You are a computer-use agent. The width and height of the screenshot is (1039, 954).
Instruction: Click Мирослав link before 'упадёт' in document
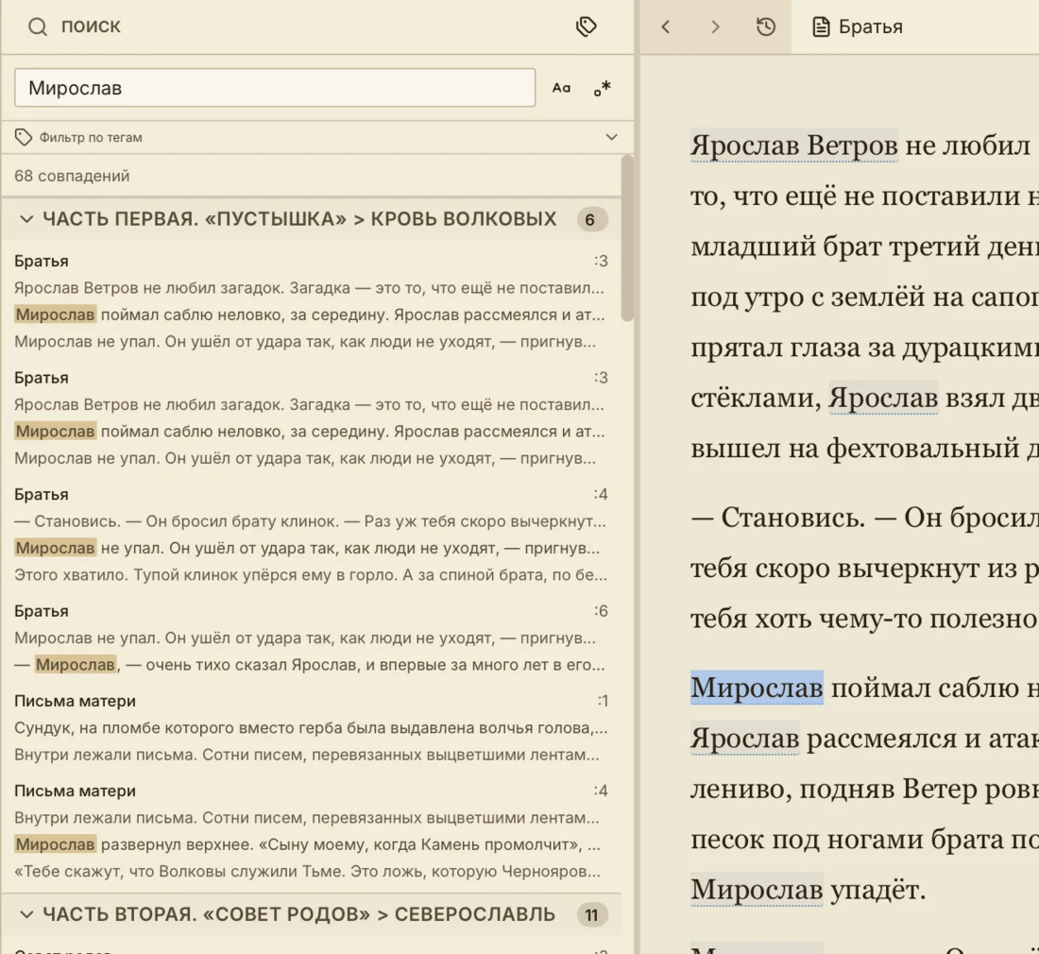click(x=757, y=889)
